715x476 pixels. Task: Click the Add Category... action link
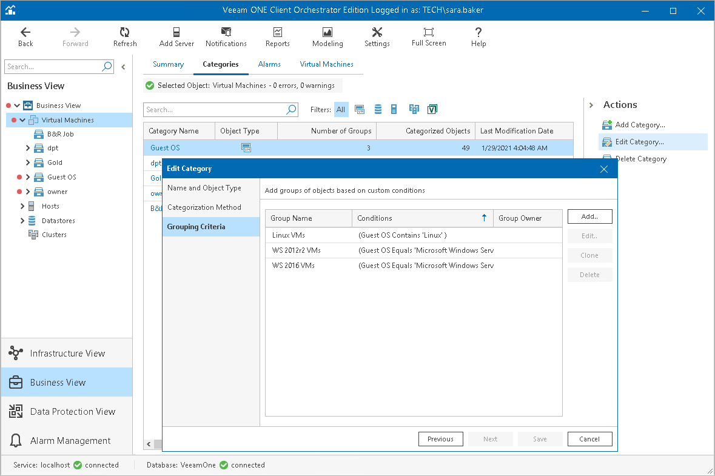pyautogui.click(x=640, y=125)
